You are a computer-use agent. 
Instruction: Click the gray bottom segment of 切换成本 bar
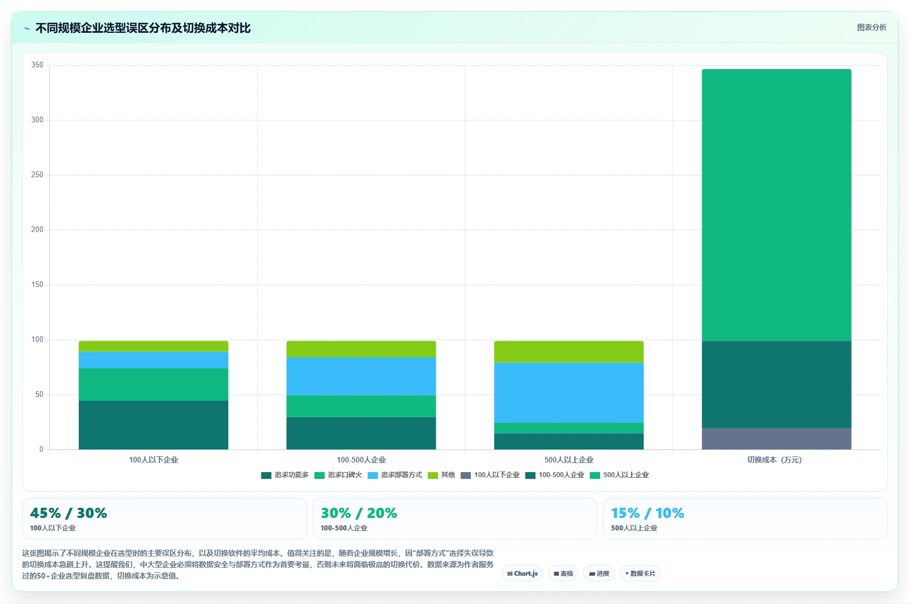(776, 439)
